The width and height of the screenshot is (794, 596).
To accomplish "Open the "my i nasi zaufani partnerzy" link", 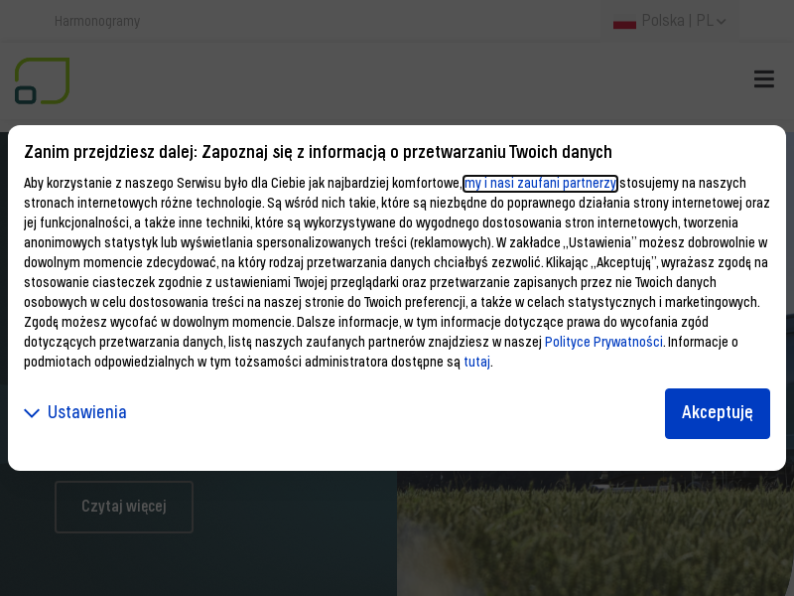I will click(x=540, y=183).
